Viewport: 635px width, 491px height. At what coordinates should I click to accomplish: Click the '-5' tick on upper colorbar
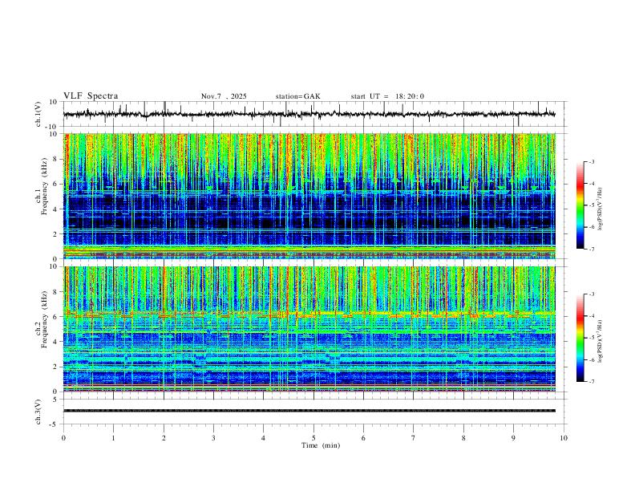[x=591, y=205]
